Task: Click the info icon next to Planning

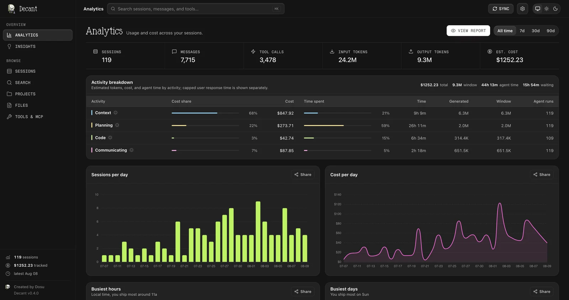Action: tap(117, 125)
